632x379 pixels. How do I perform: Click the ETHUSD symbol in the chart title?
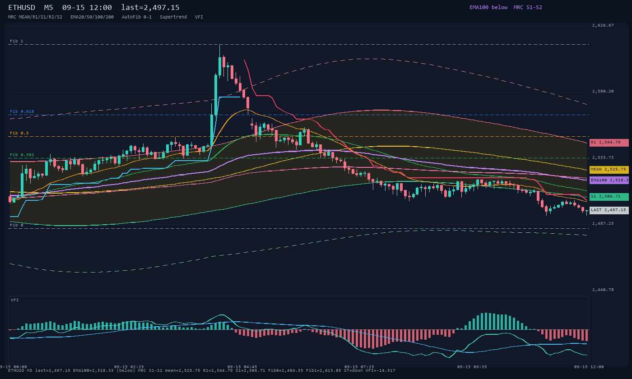[x=22, y=8]
